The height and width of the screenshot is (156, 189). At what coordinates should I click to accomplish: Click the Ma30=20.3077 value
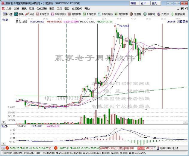pos(88,22)
